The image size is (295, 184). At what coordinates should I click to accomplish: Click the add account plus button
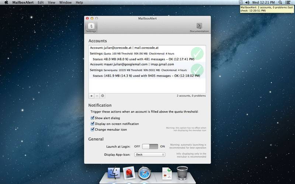pos(91,96)
